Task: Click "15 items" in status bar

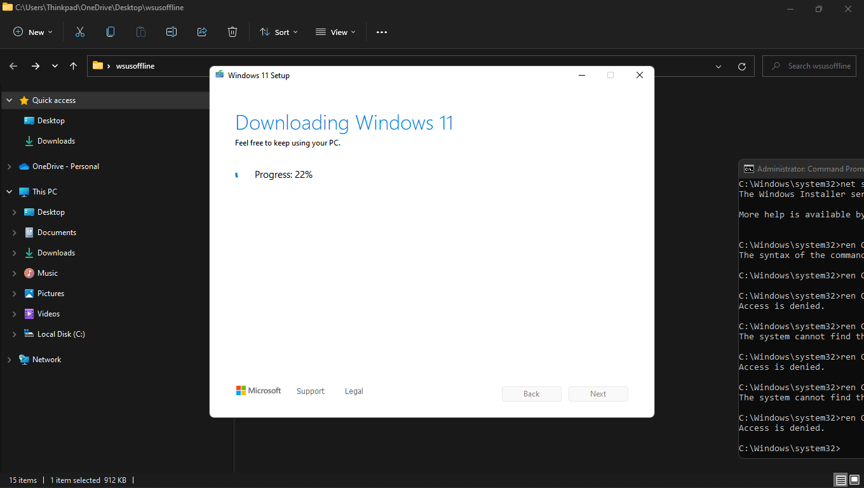Action: (x=23, y=480)
